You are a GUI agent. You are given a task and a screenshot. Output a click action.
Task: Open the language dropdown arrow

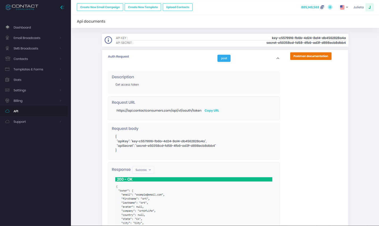click(x=347, y=7)
